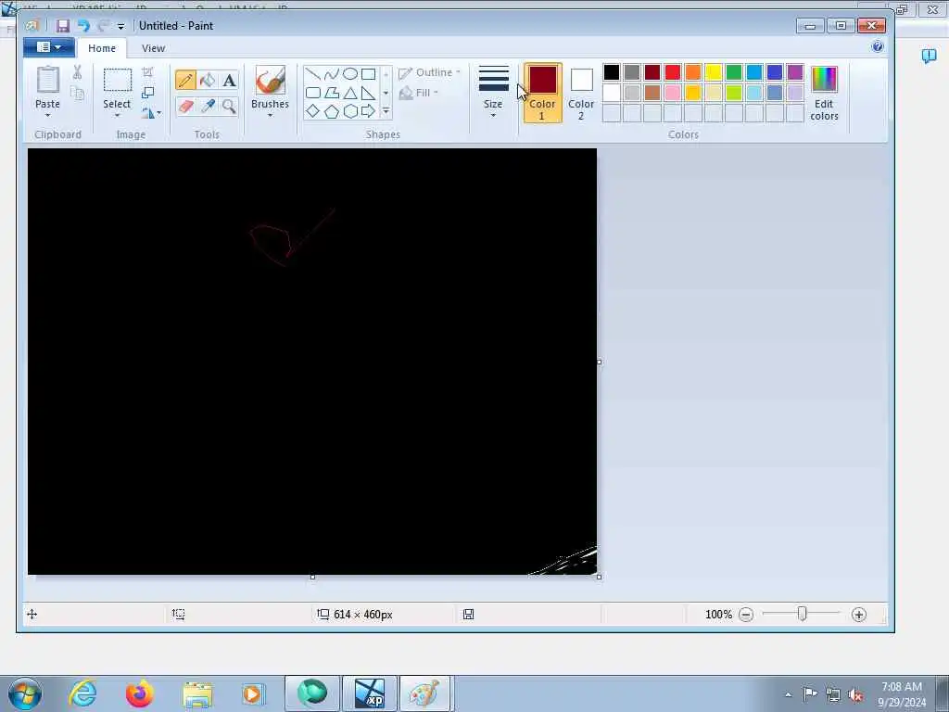Select the Hexagon shape

(x=350, y=111)
